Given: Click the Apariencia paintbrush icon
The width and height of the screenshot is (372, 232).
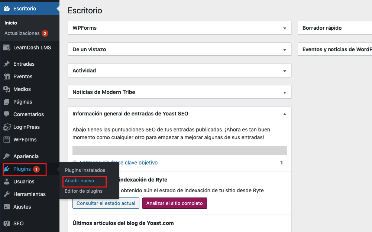Looking at the screenshot, I should pos(7,156).
